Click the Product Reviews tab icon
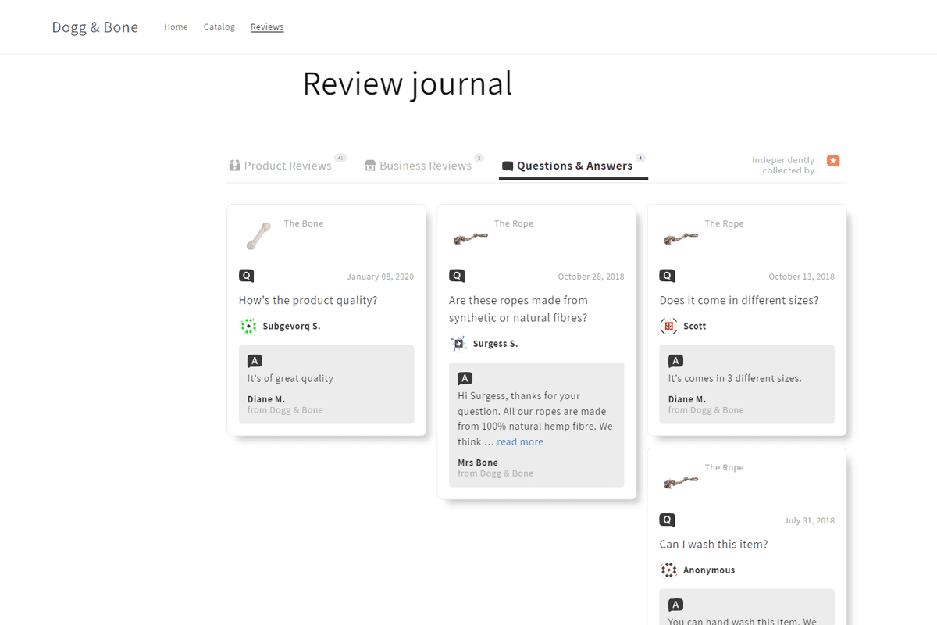Image resolution: width=937 pixels, height=625 pixels. pos(234,166)
